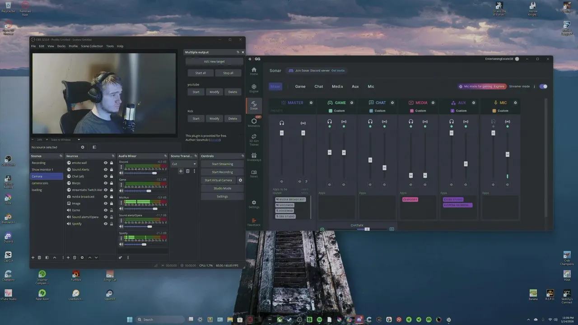The height and width of the screenshot is (325, 578).
Task: Click Start for the Kick output
Action: tap(196, 119)
